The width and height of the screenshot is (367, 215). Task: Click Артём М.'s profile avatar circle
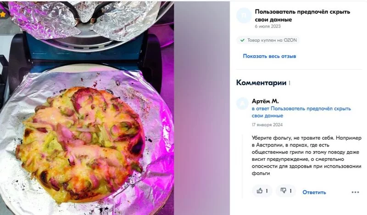click(x=242, y=104)
